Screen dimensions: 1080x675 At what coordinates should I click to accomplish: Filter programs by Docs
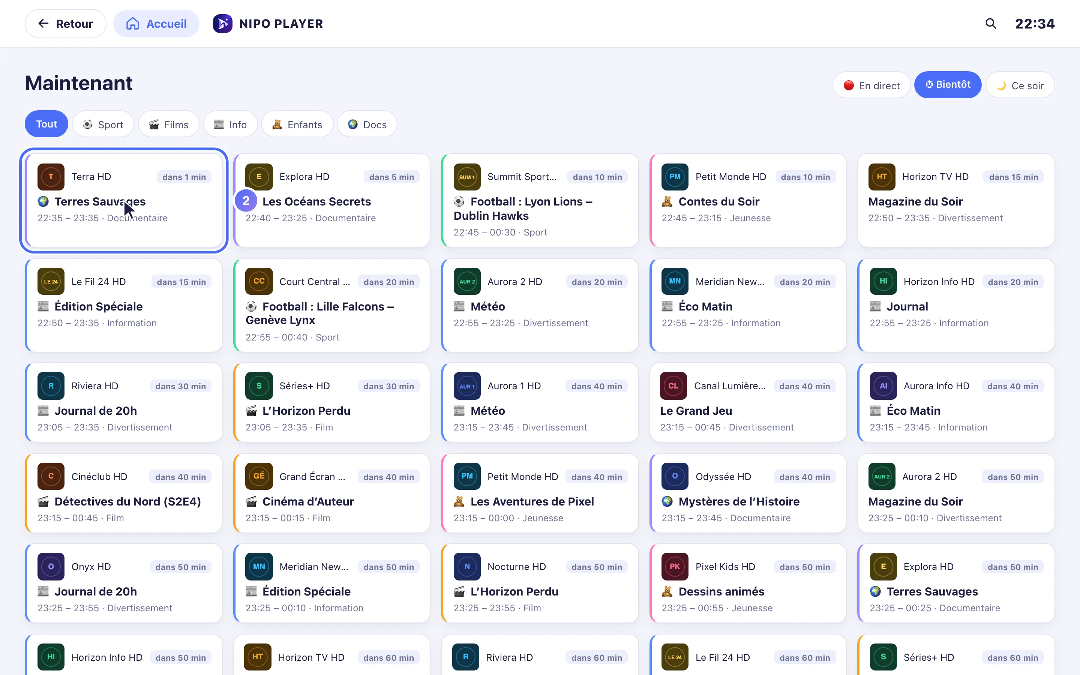(x=367, y=124)
